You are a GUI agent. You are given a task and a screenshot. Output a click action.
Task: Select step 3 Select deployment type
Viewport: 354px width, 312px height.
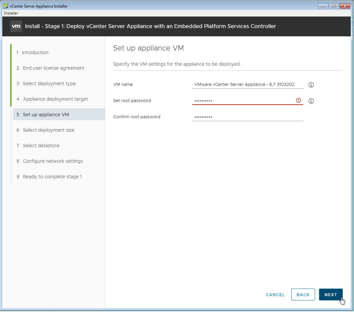pyautogui.click(x=49, y=84)
